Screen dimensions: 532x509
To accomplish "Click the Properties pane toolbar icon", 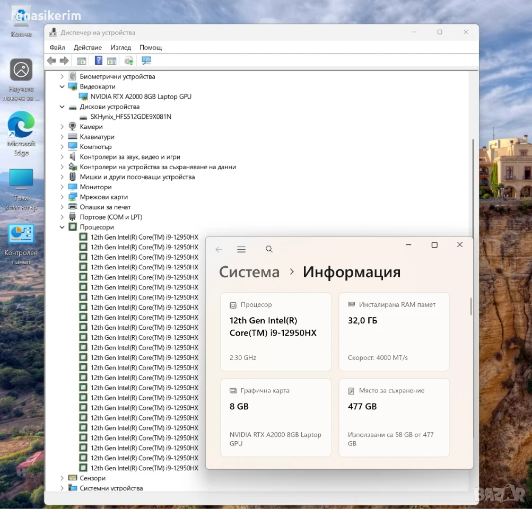I will pos(111,60).
